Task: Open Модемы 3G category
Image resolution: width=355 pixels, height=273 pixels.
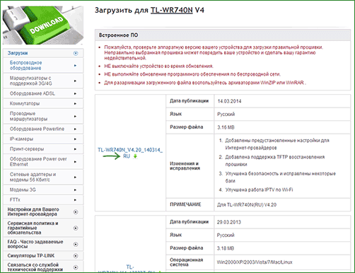Action: pyautogui.click(x=23, y=190)
